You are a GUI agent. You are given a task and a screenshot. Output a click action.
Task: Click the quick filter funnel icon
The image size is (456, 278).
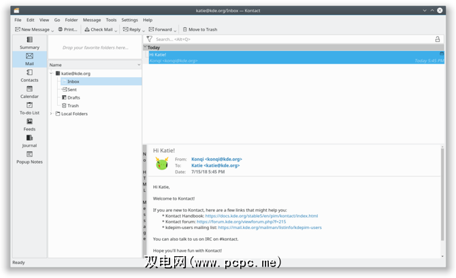(150, 39)
